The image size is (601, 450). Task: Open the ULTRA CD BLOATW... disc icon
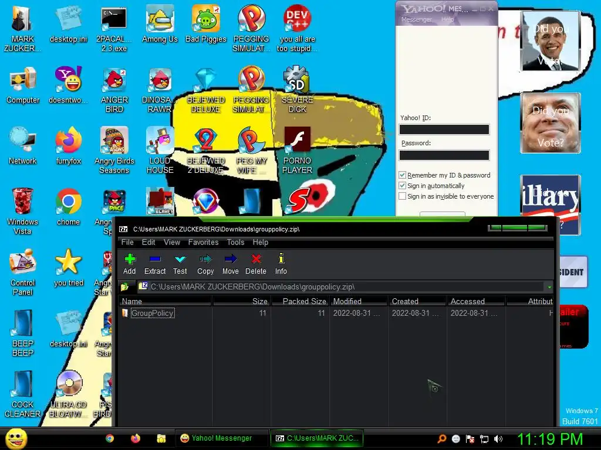click(x=68, y=393)
